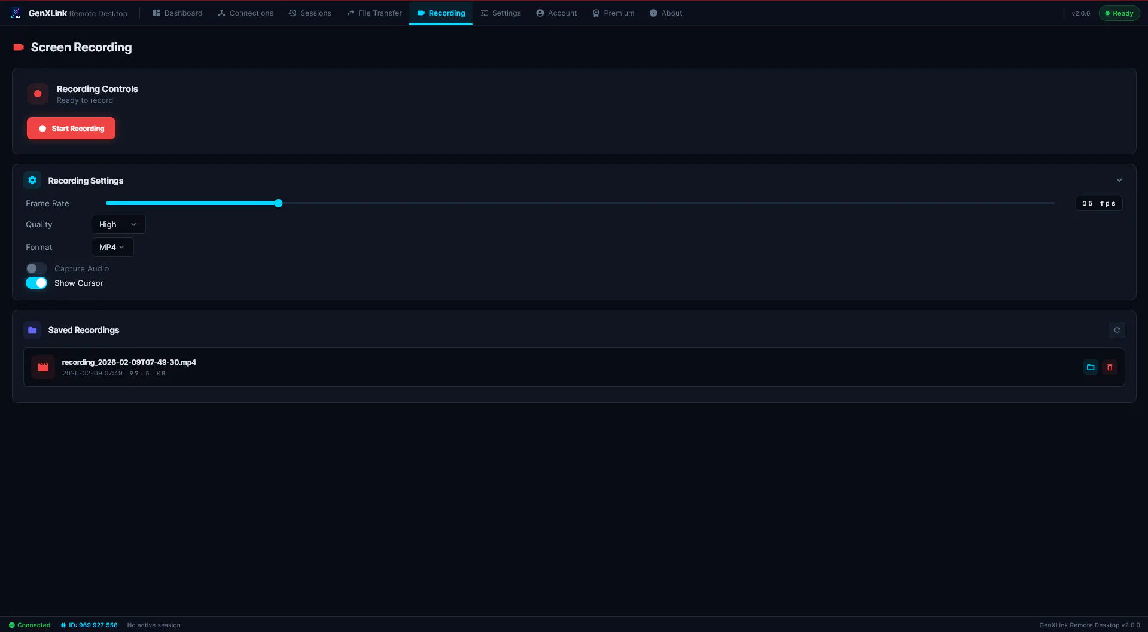Open the Premium tab
Viewport: 1148px width, 632px height.
point(613,13)
